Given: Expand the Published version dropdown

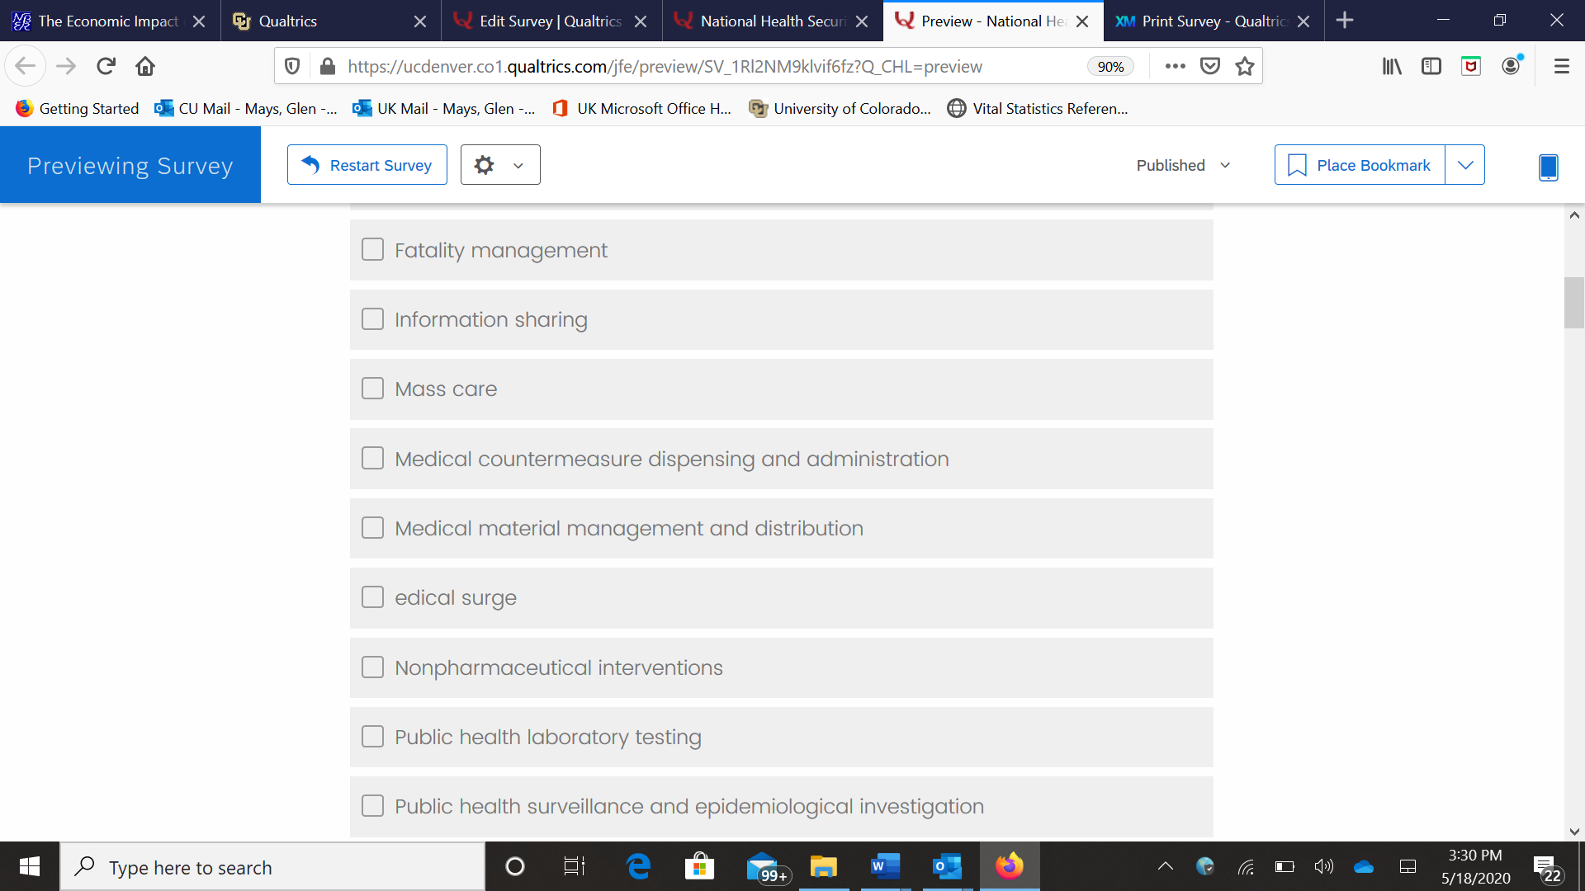Looking at the screenshot, I should coord(1183,165).
